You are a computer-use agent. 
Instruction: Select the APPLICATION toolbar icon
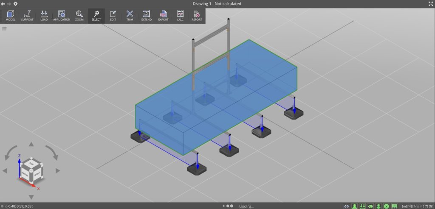62,16
